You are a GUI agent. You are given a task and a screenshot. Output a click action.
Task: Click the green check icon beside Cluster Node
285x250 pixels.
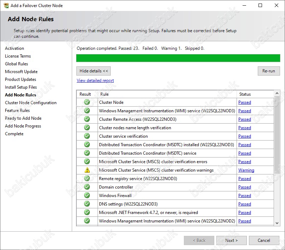[87, 102]
